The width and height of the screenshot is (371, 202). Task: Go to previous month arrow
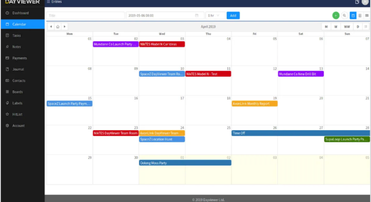pyautogui.click(x=51, y=26)
